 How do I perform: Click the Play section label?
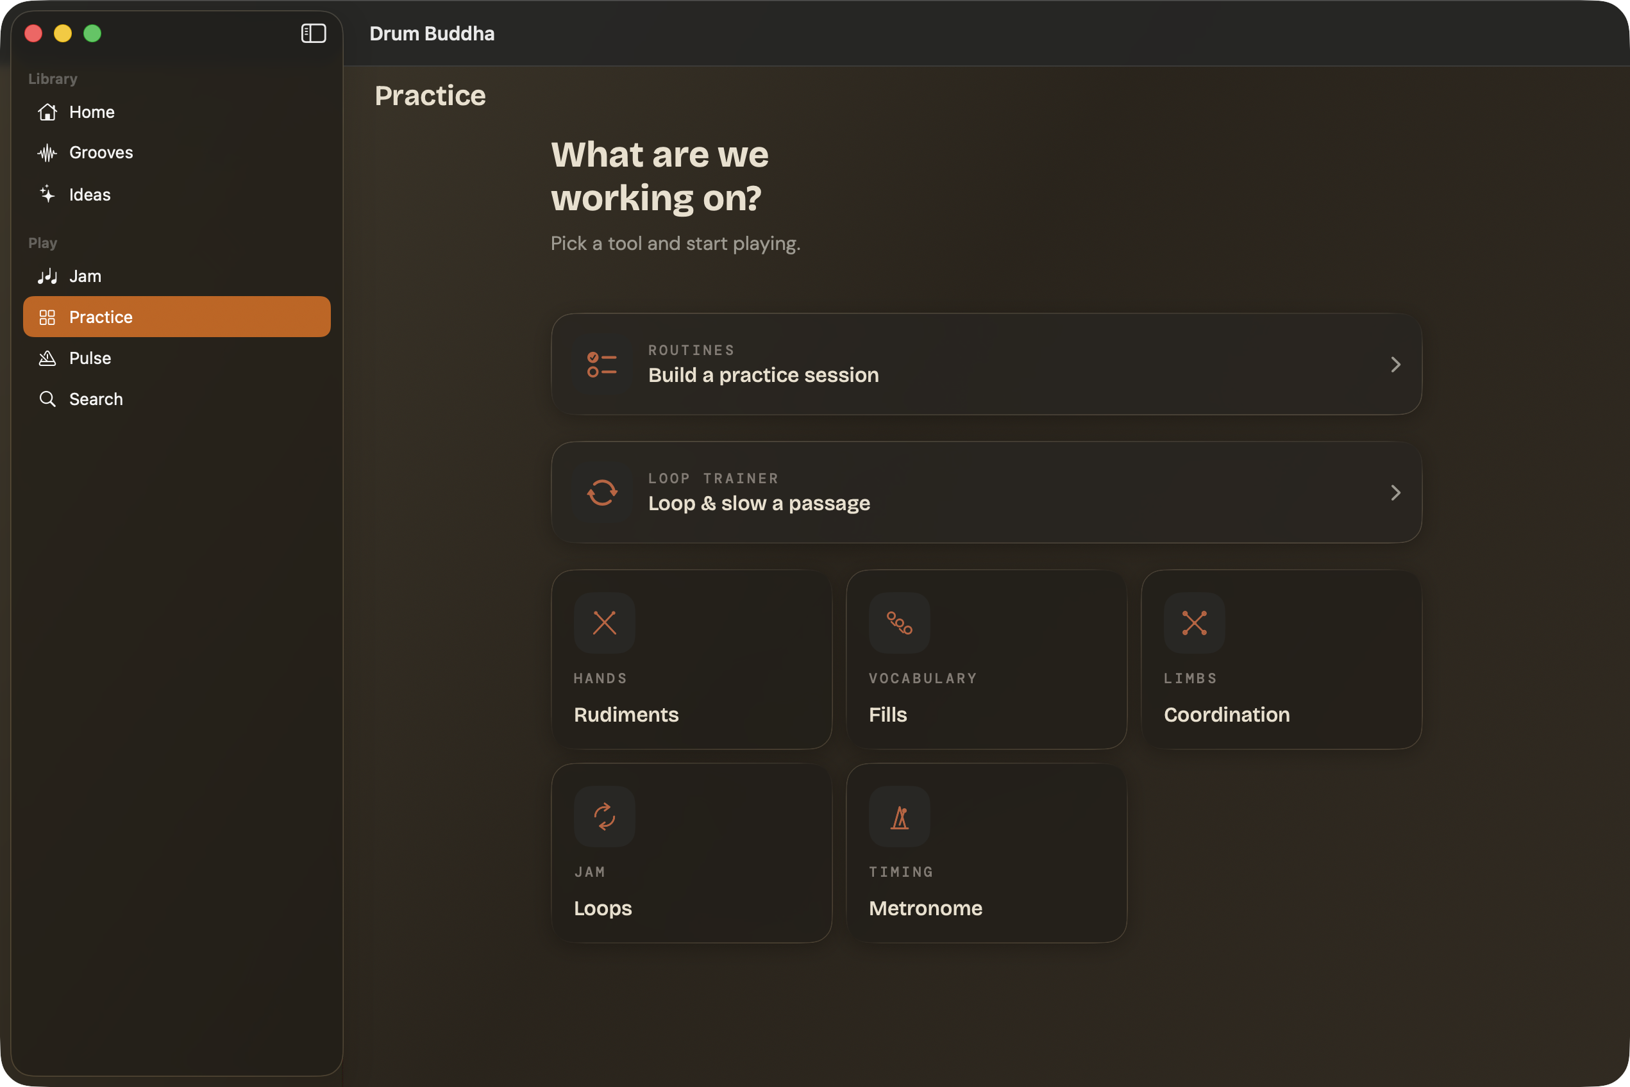pyautogui.click(x=42, y=243)
